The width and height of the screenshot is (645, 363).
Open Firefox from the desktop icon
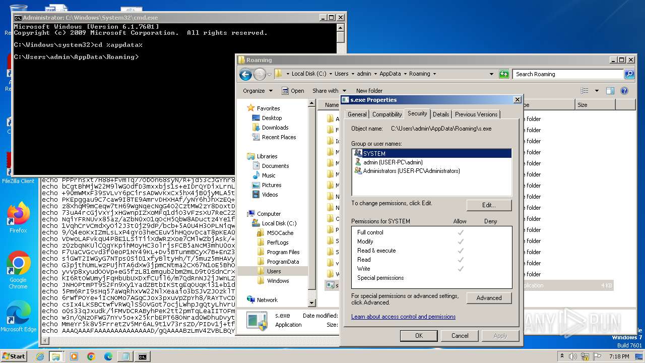pos(18,218)
